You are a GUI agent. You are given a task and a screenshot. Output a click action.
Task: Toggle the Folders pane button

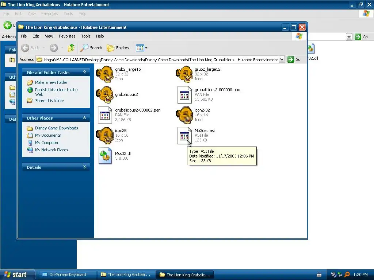pyautogui.click(x=118, y=48)
